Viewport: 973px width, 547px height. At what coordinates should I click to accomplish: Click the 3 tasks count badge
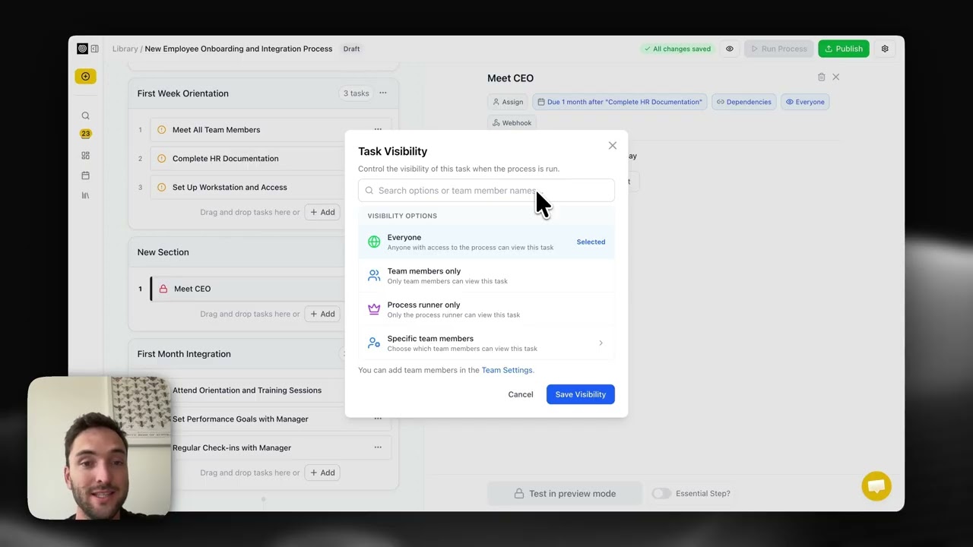pos(356,93)
